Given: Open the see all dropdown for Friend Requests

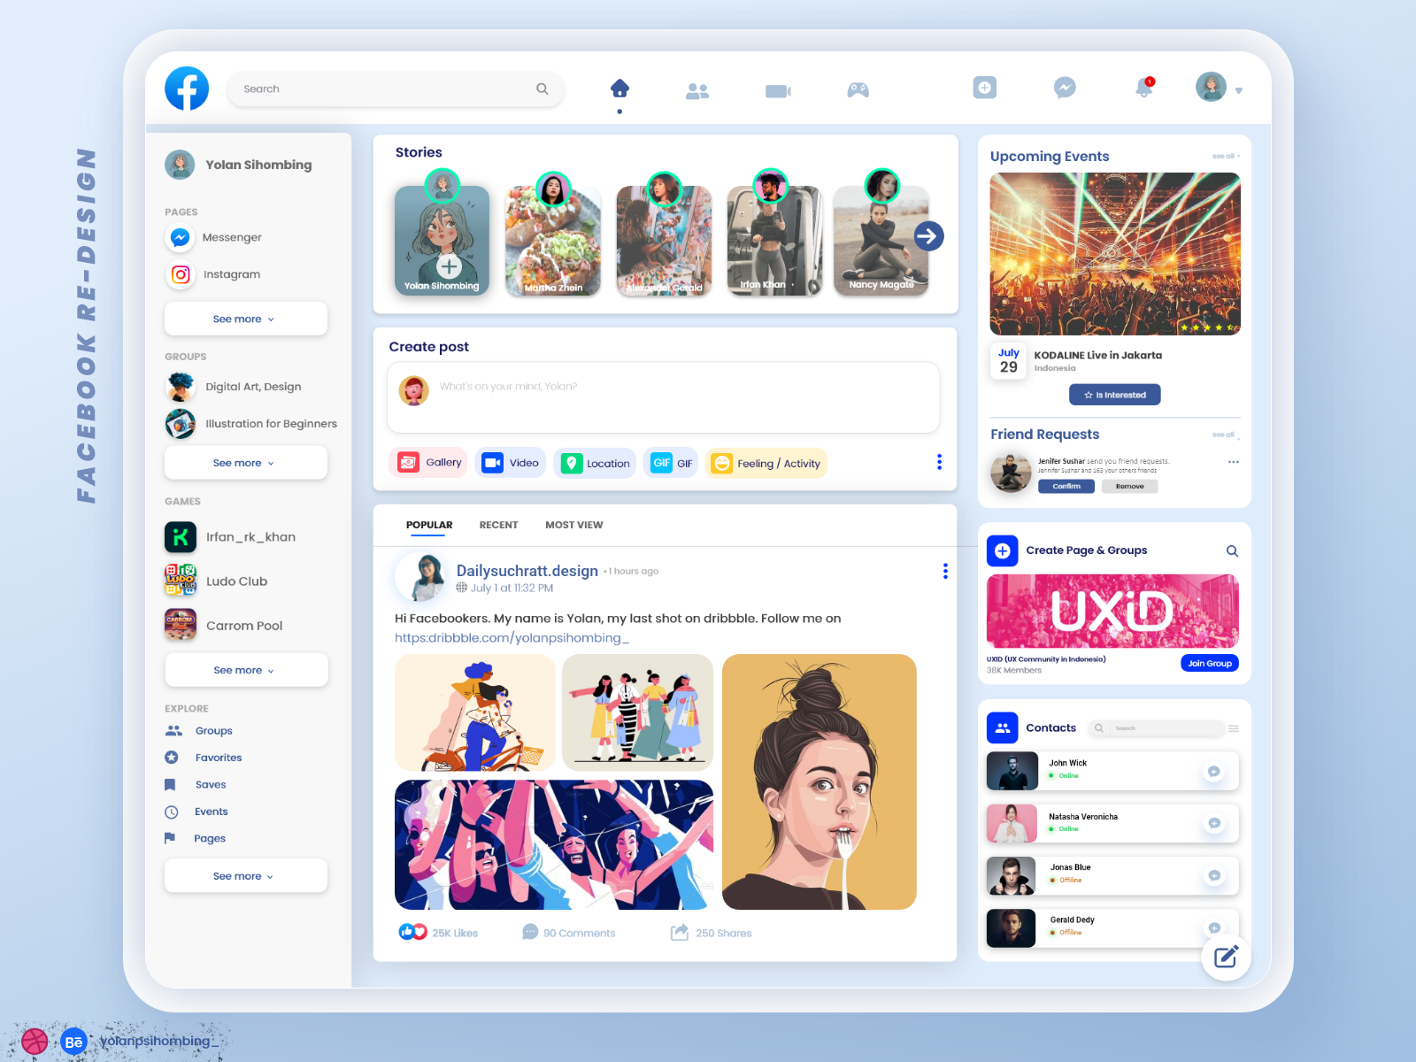Looking at the screenshot, I should (x=1225, y=435).
